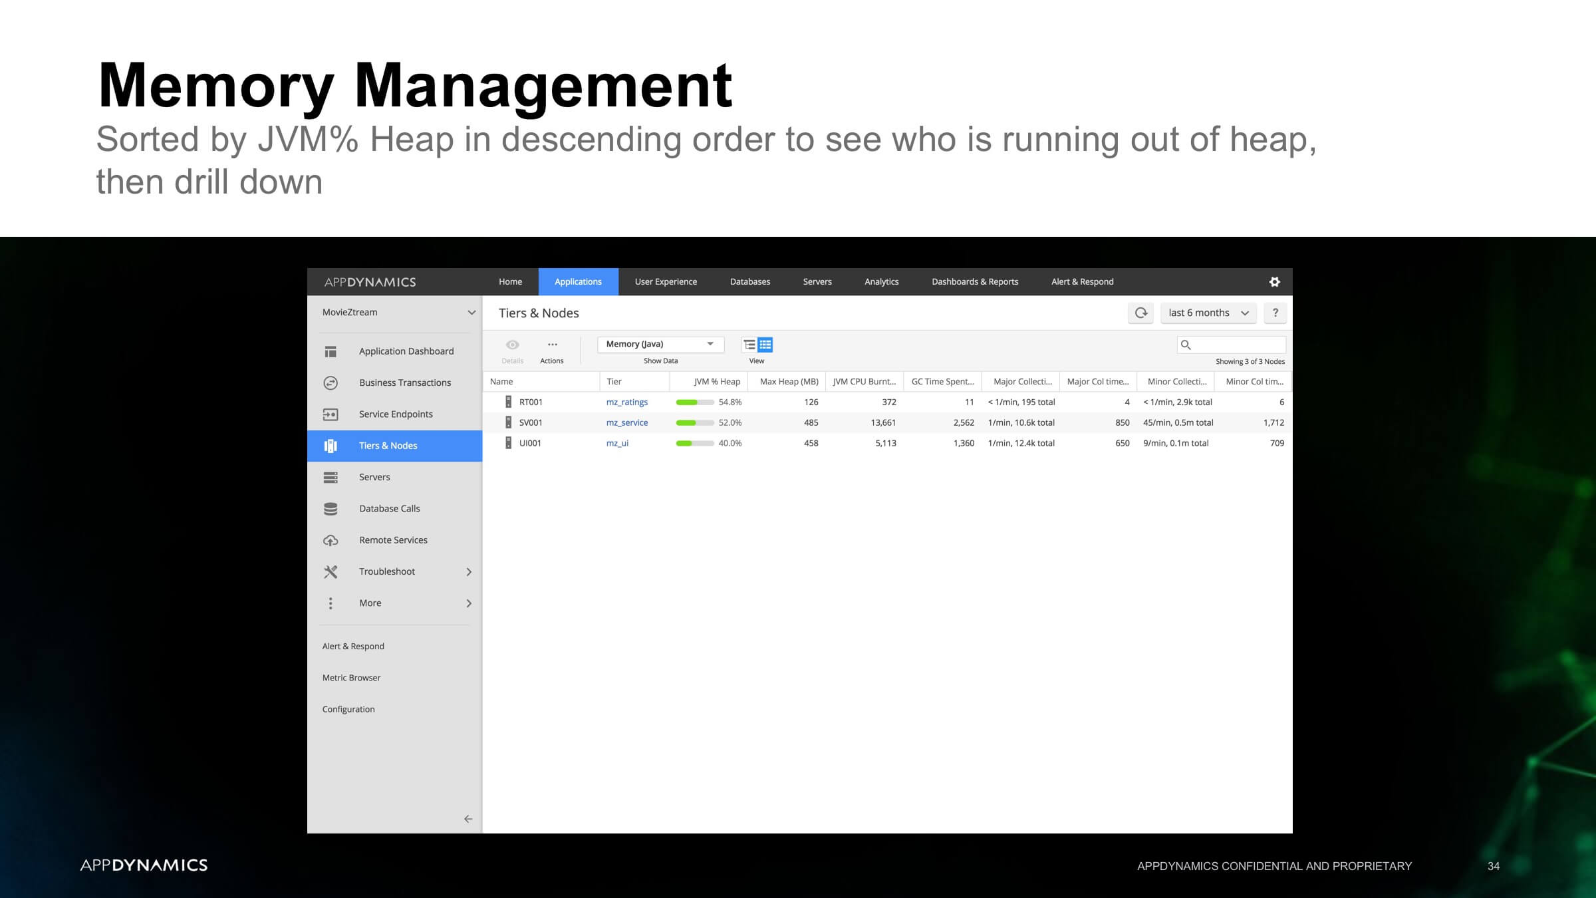This screenshot has width=1596, height=898.
Task: Switch to the tree hierarchy view icon
Action: [x=749, y=345]
